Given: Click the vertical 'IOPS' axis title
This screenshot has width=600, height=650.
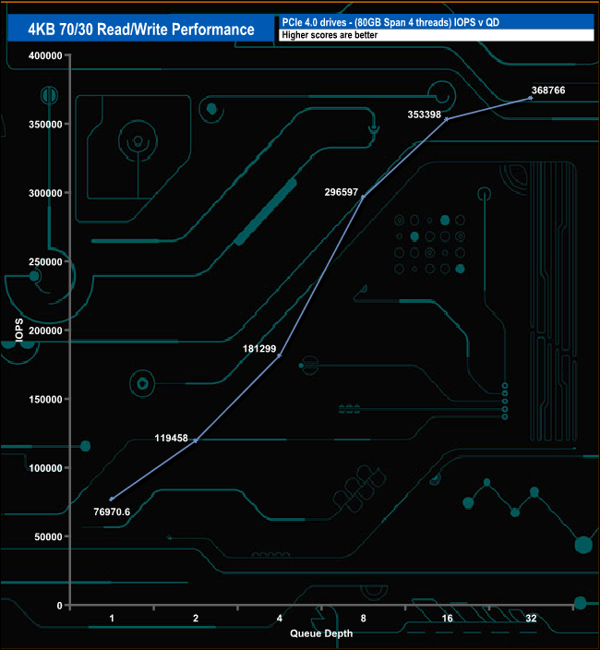Looking at the screenshot, I should click(x=19, y=330).
